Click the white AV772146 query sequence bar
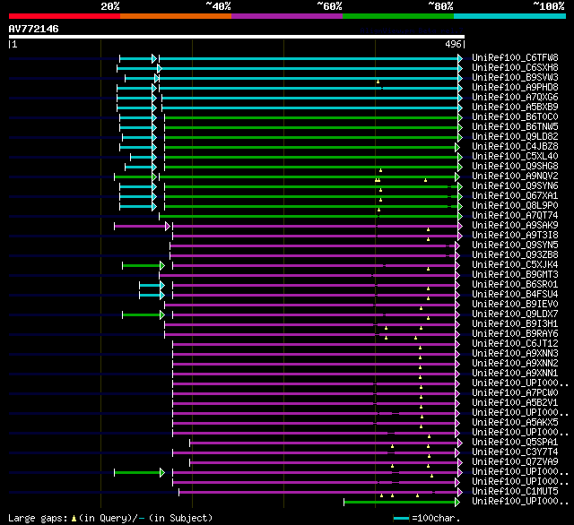The image size is (574, 525). 237,37
